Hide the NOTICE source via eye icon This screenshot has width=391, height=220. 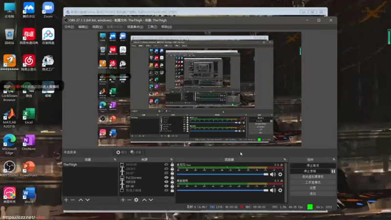166,182
